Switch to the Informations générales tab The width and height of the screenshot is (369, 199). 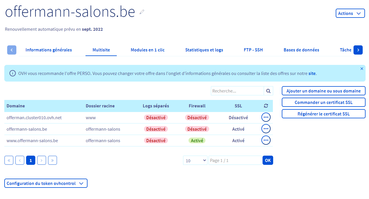point(48,50)
